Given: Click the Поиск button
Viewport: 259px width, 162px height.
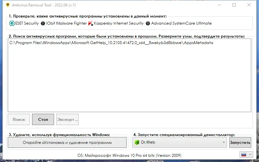Looking at the screenshot, I should click(19, 119).
